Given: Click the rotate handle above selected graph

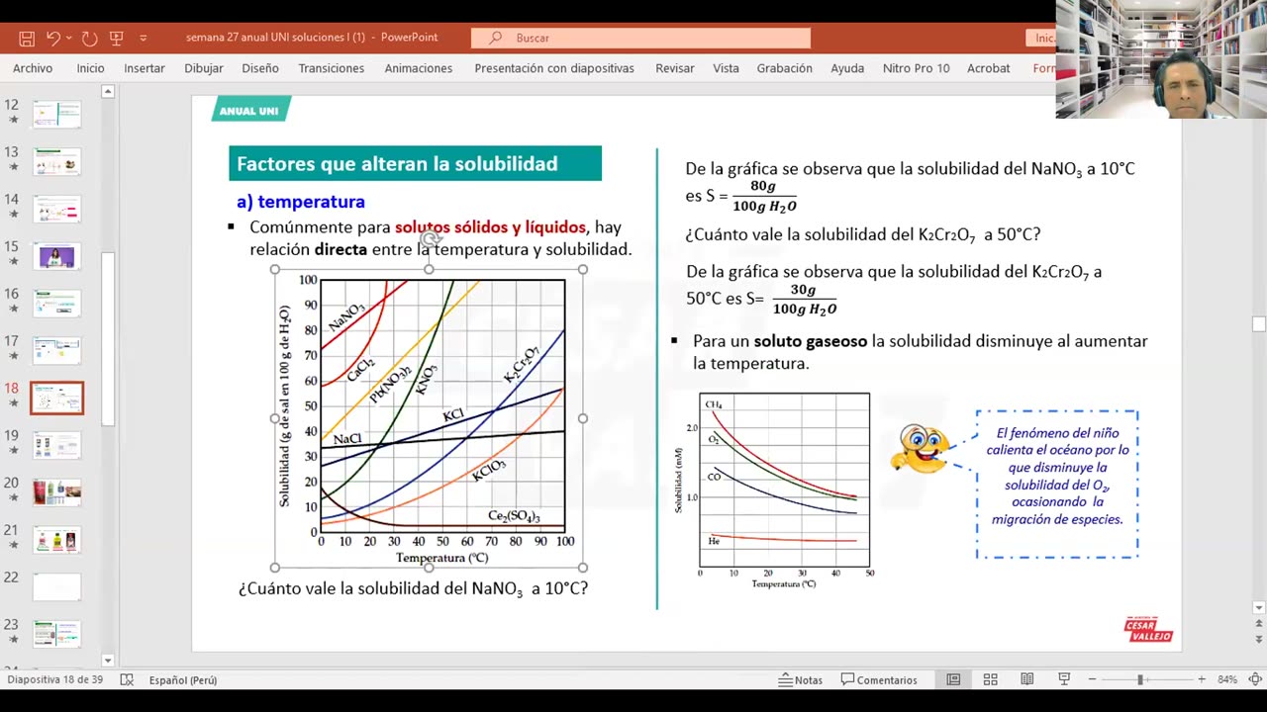Looking at the screenshot, I should point(429,239).
